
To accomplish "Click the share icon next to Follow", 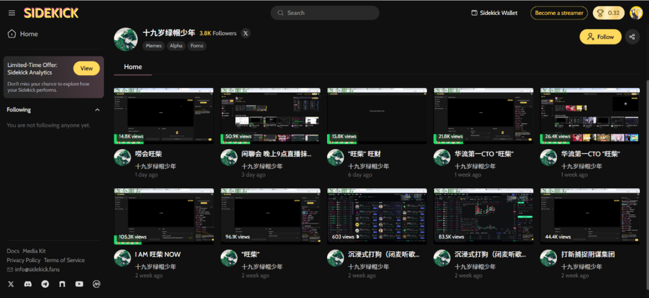I will point(632,37).
